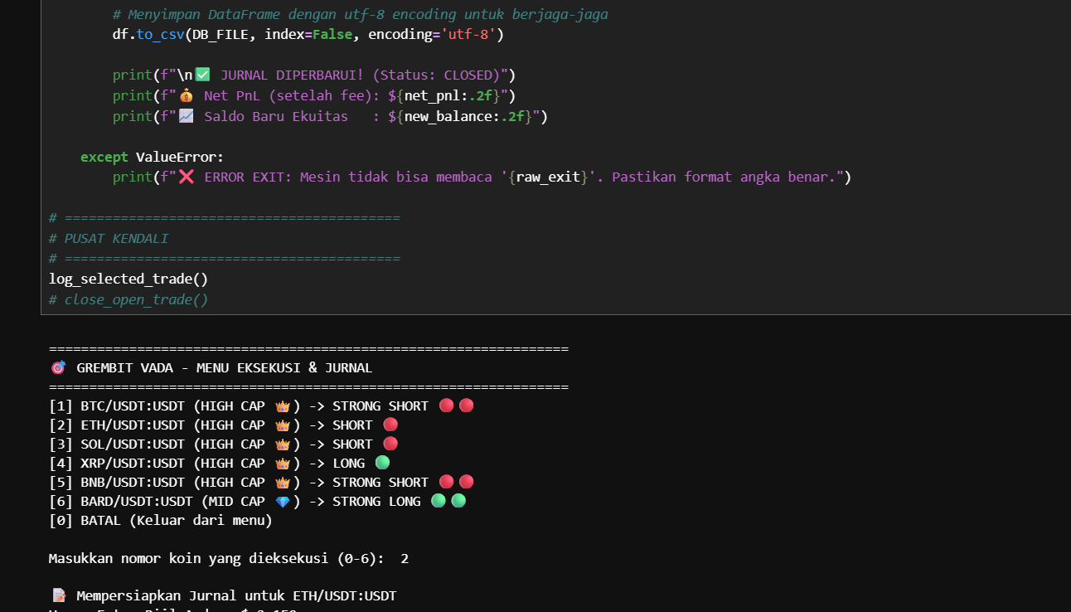
Task: Click the chart emoji in Saldo Baru line
Action: [186, 116]
